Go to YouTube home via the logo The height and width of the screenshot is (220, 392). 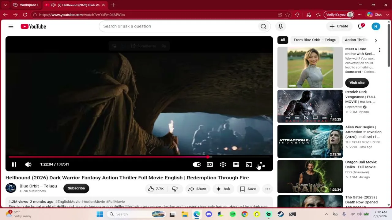33,27
